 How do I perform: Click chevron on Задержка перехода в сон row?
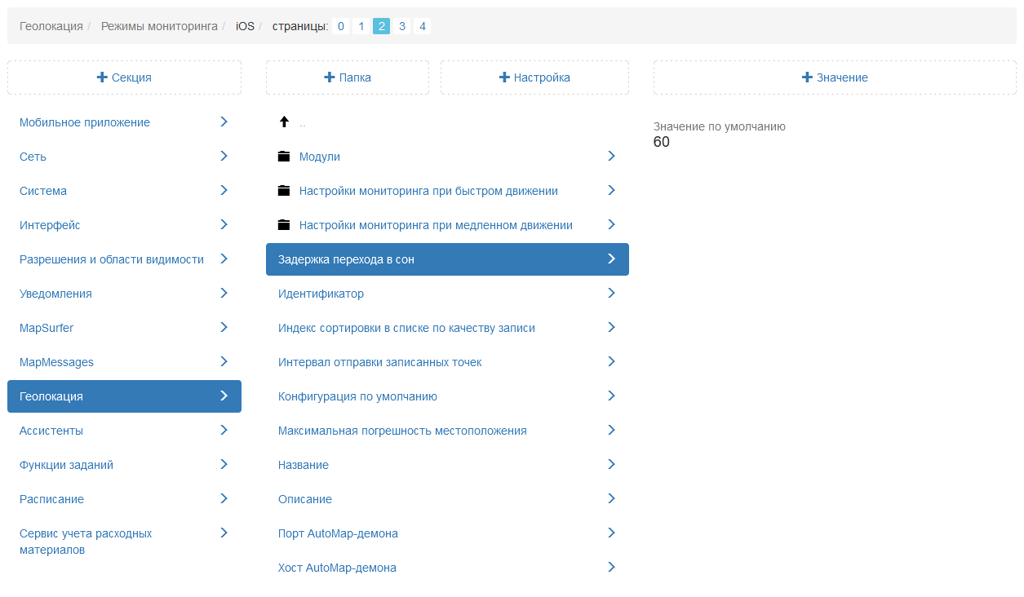612,259
